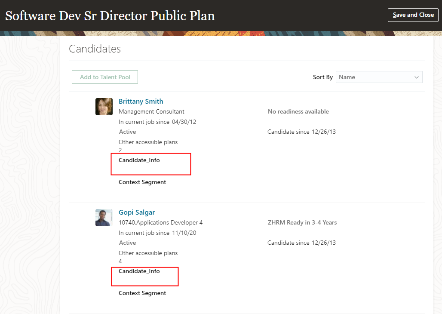Click Context Segment under Gopi Salgar
Screen dimensions: 442x314
click(x=142, y=293)
